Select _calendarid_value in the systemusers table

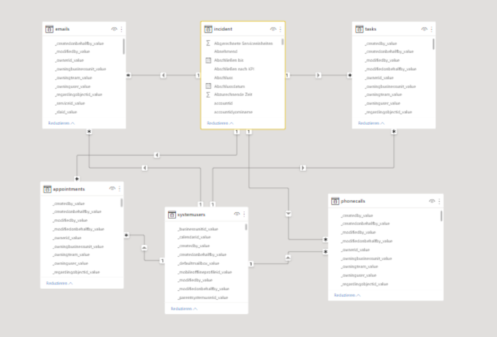pyautogui.click(x=194, y=237)
